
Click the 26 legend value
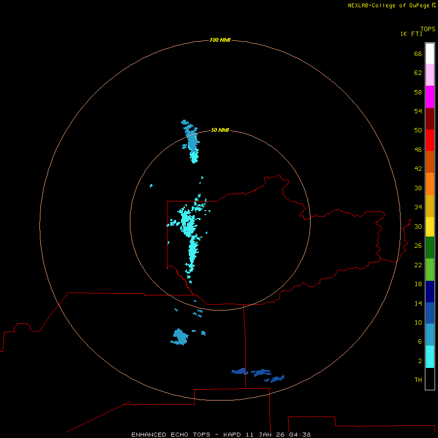[x=418, y=246]
